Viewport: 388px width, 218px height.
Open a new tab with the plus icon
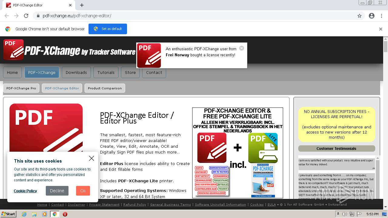point(82,5)
